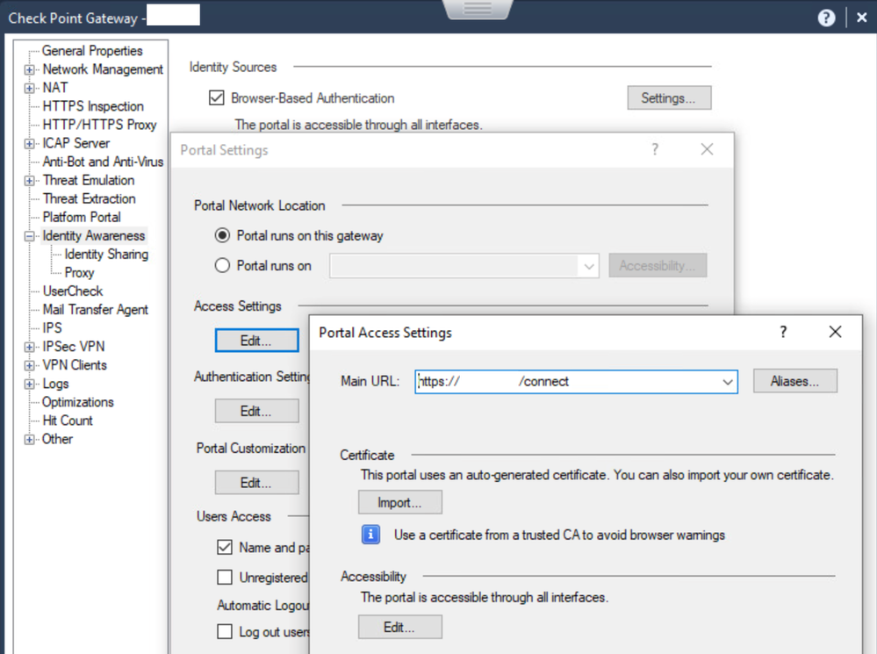This screenshot has width=877, height=654.
Task: Toggle the Name and password checkbox
Action: (224, 547)
